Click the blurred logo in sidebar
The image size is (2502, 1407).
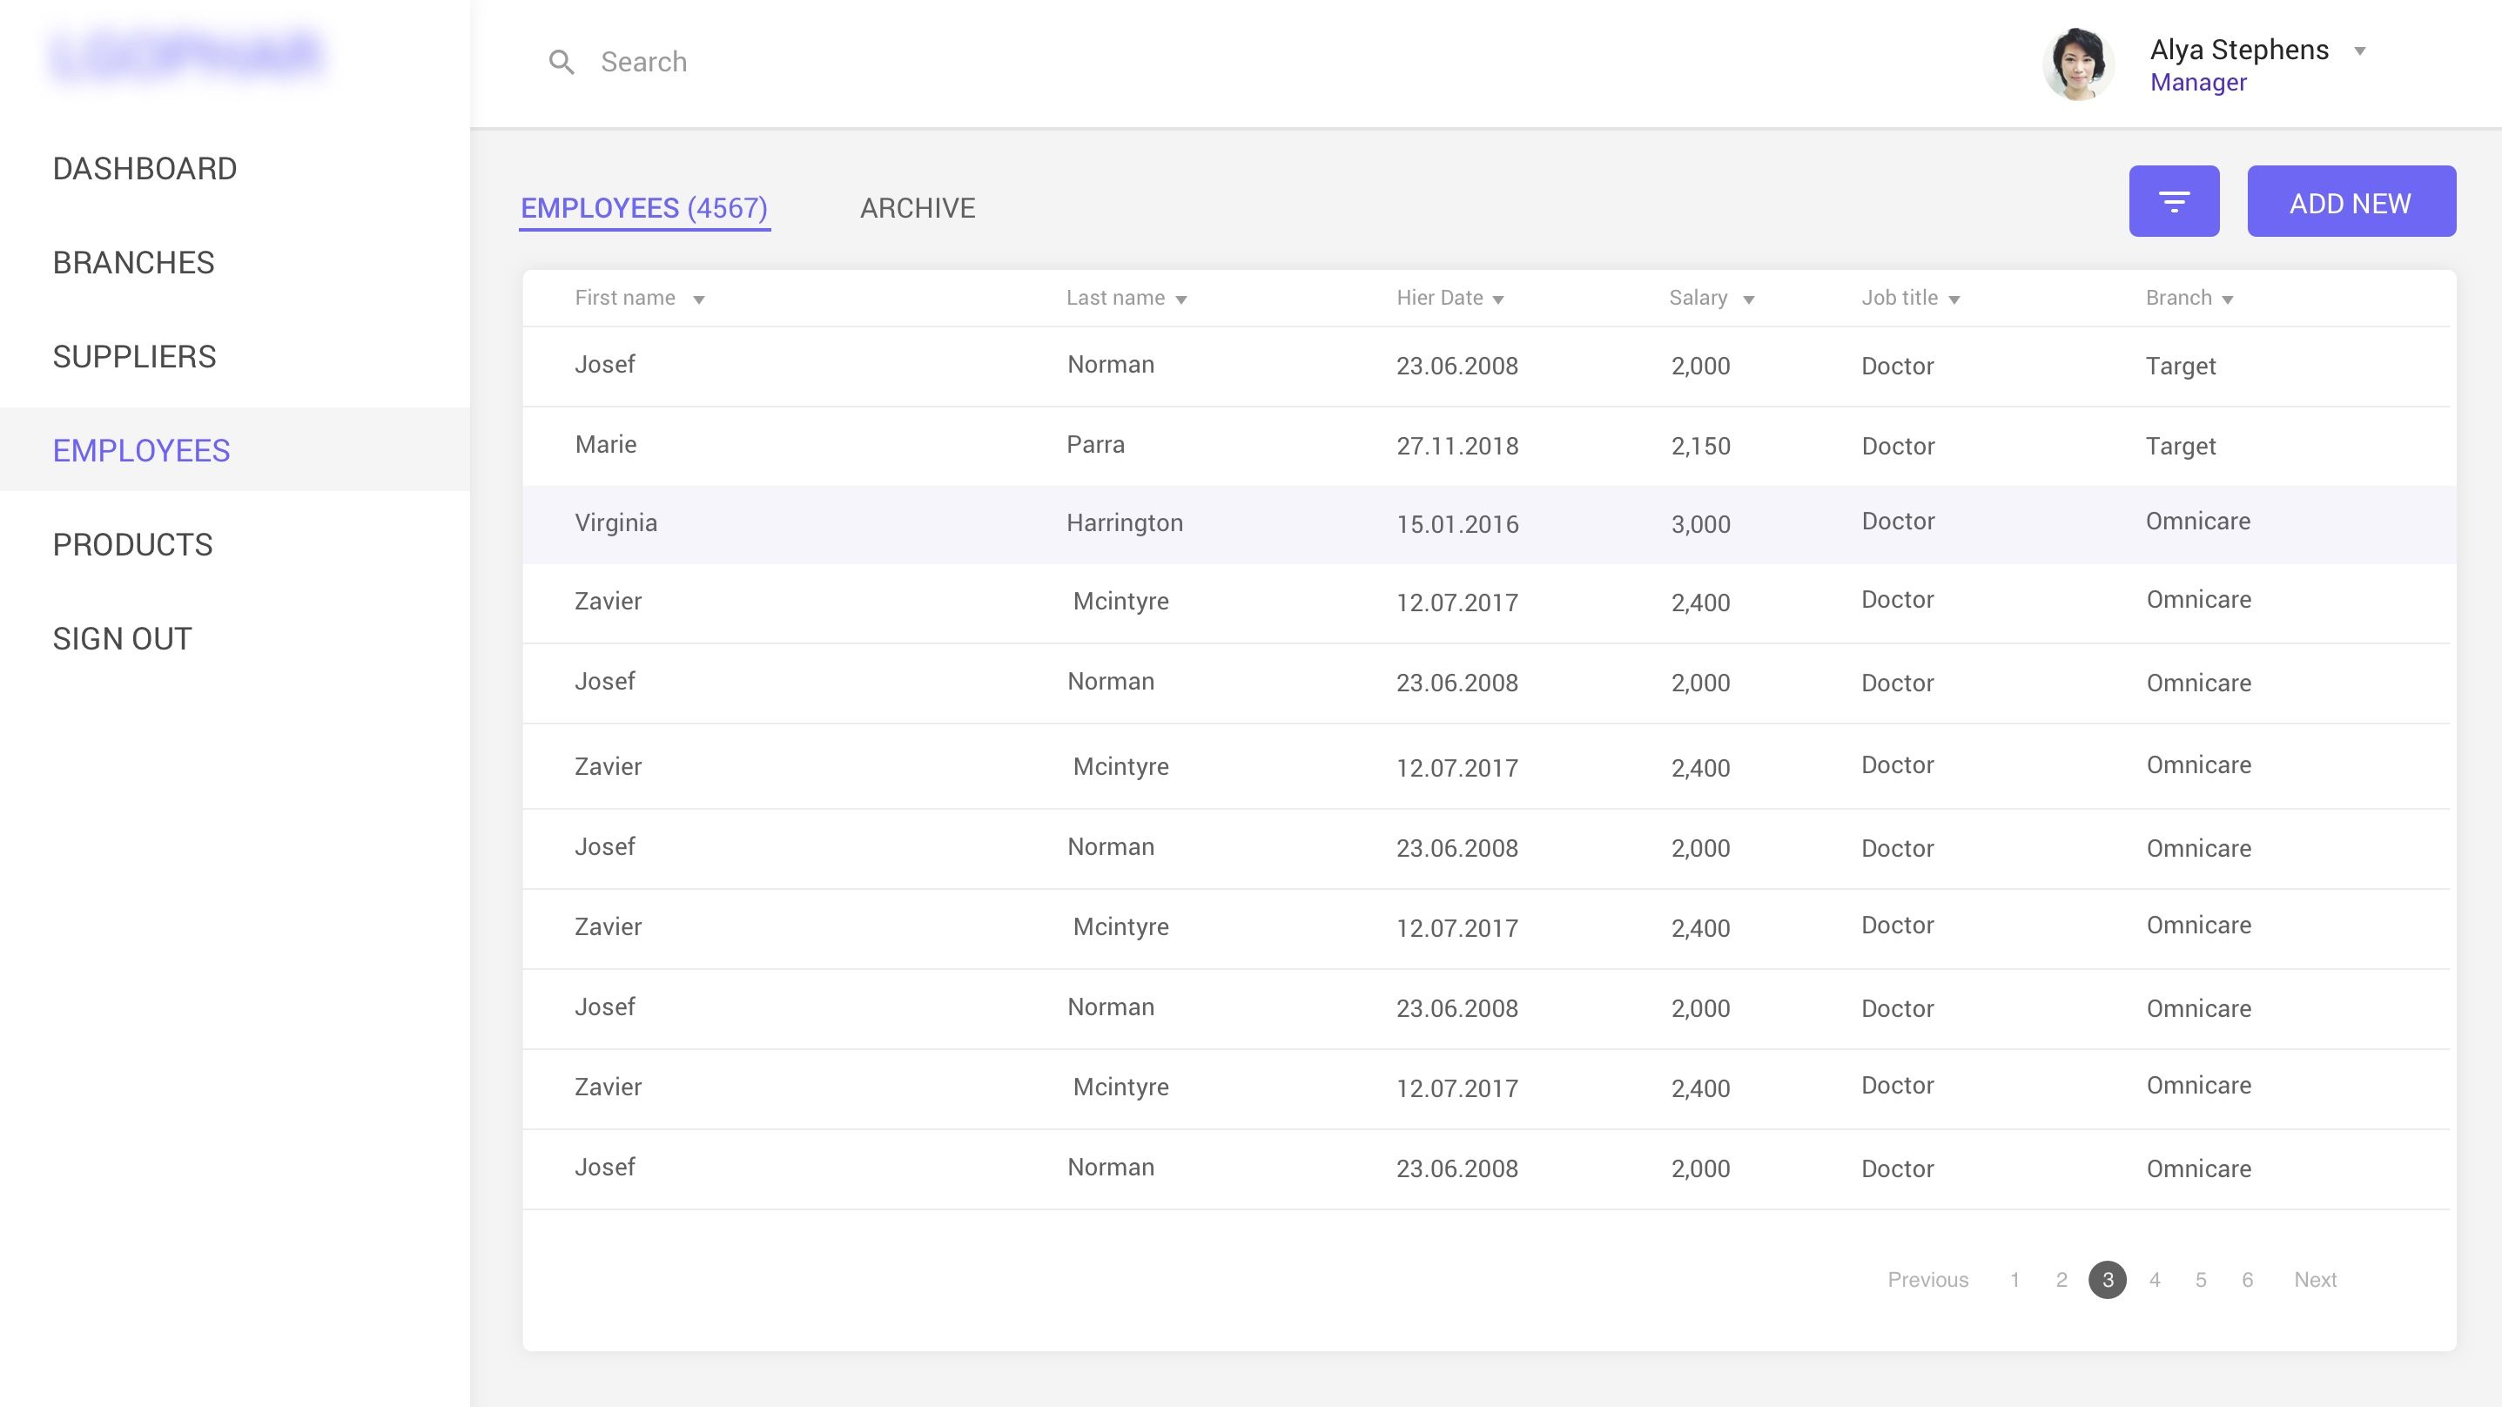185,56
